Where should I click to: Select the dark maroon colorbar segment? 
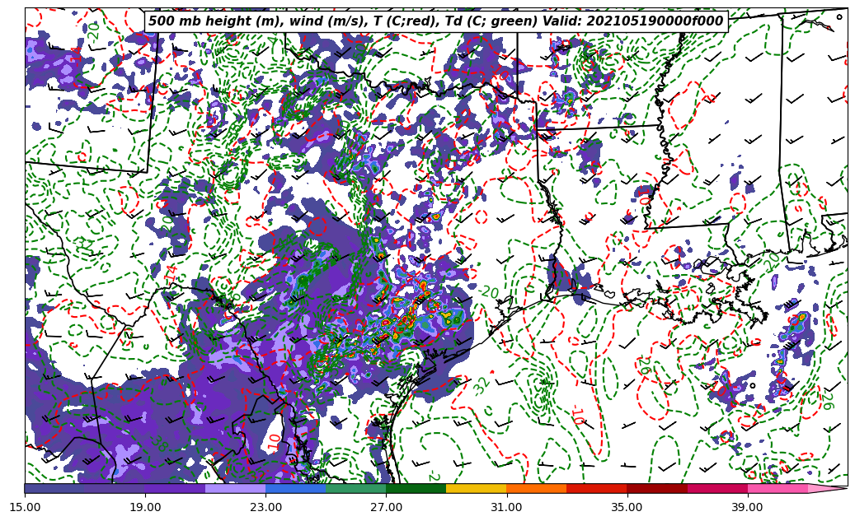pos(657,488)
